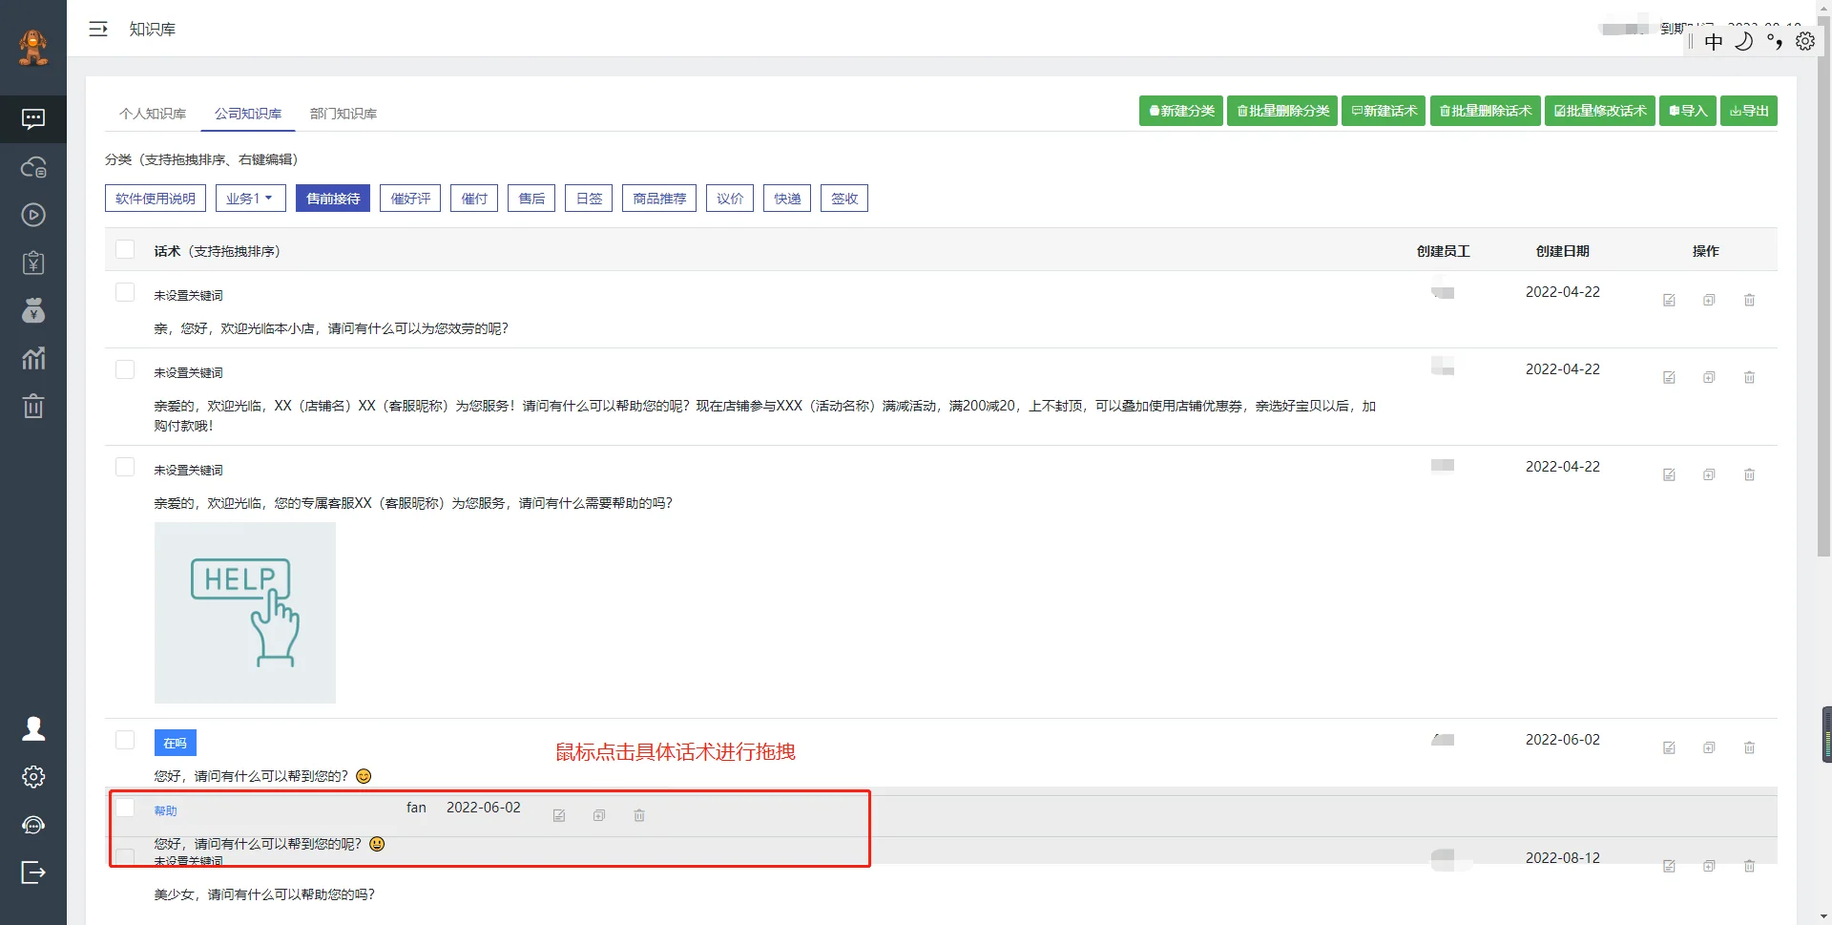Copy the script dated 2022-06-02

tap(1709, 747)
